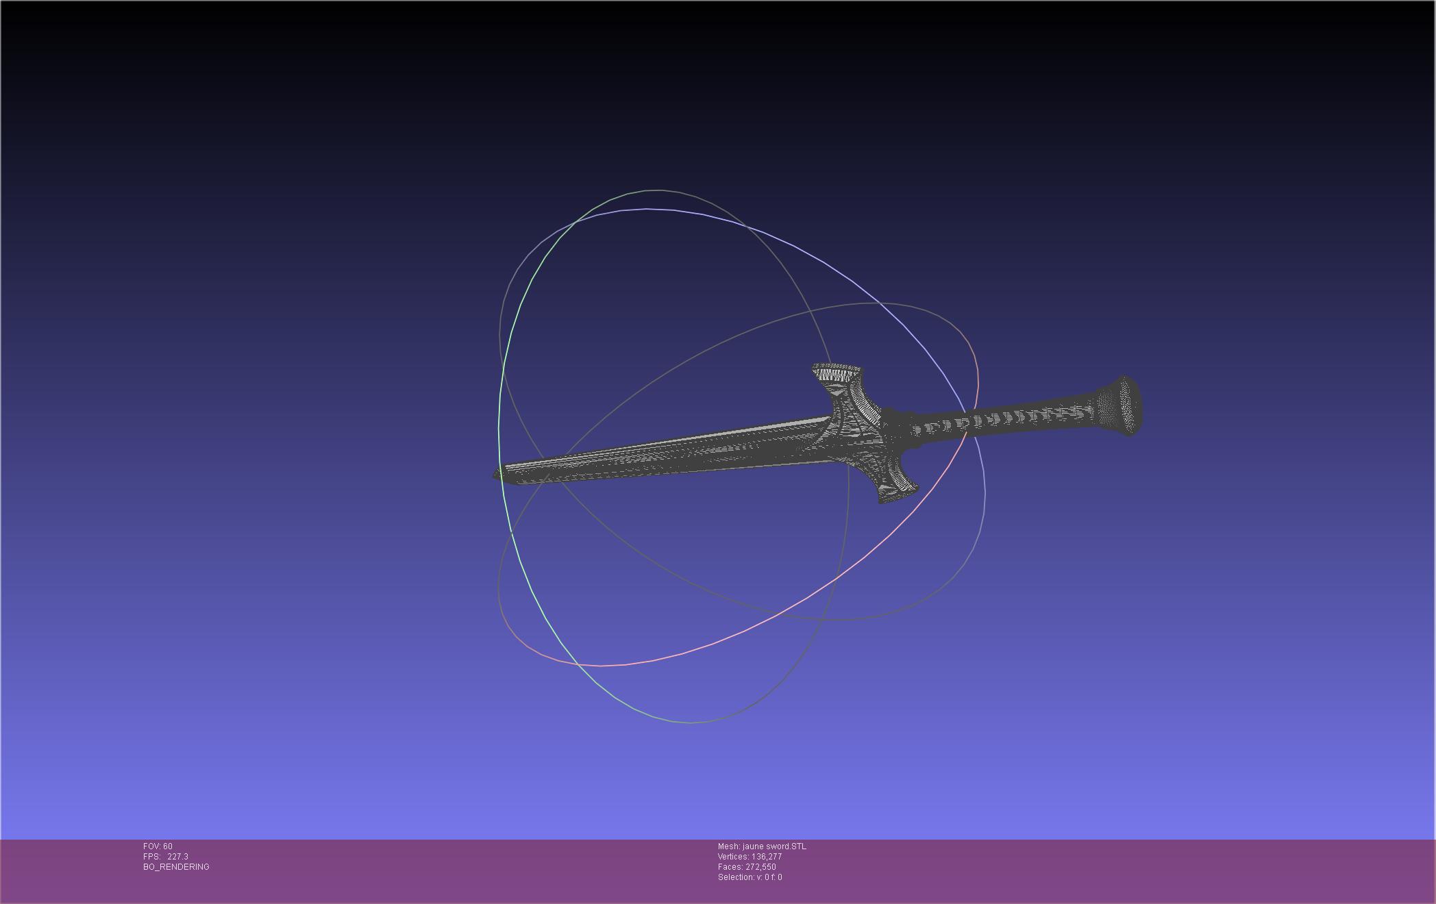Click the FOV: 60 readout
This screenshot has width=1436, height=904.
158,846
